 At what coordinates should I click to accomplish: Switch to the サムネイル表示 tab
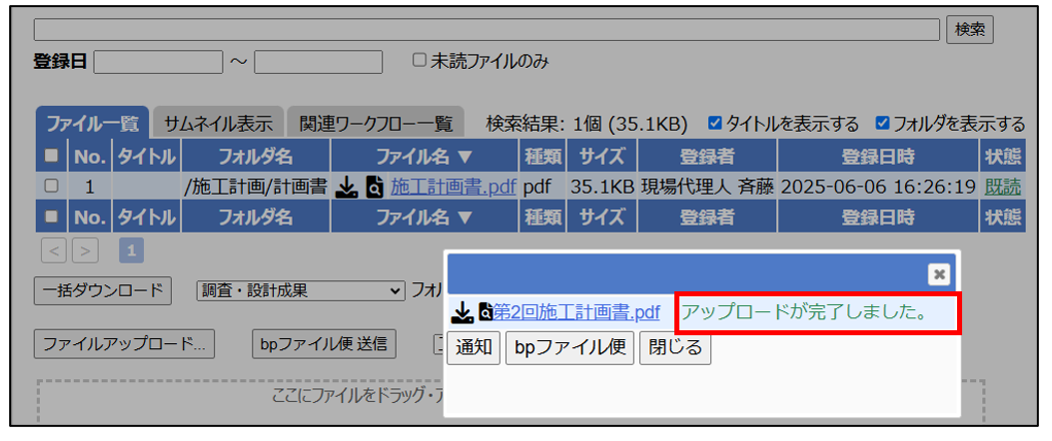[x=218, y=124]
